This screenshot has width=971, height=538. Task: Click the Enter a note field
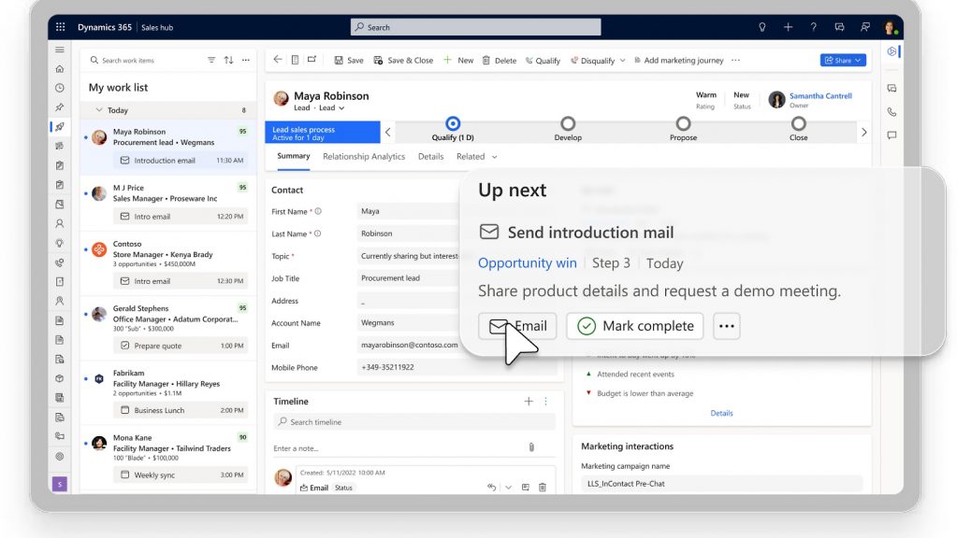[x=399, y=447]
